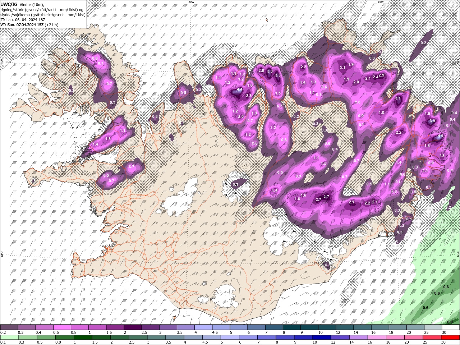Select the light lavender 4 swatch in upper legend row

click(x=203, y=327)
